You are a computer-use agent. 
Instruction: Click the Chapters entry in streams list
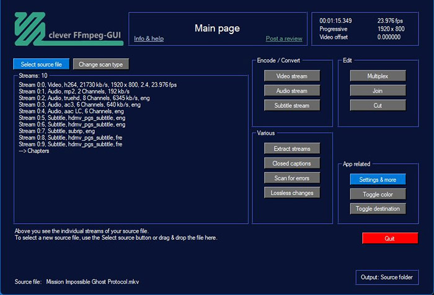[x=34, y=151]
